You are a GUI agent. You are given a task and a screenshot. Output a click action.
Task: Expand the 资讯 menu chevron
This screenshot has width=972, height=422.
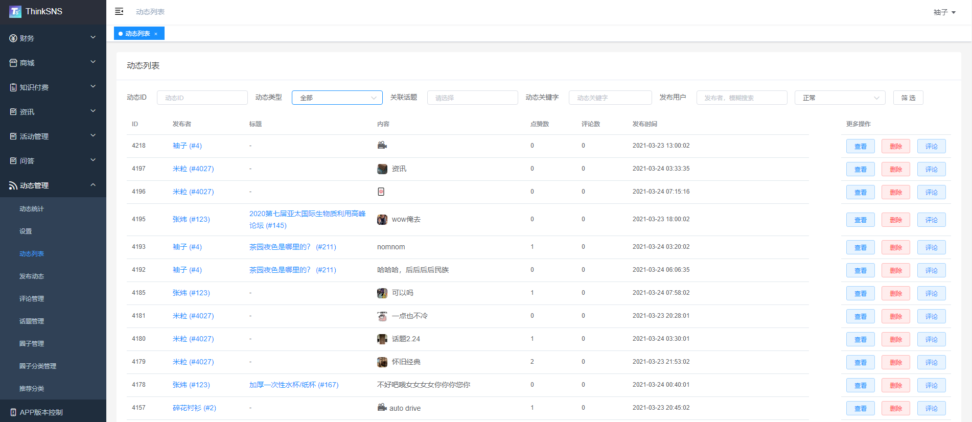93,111
